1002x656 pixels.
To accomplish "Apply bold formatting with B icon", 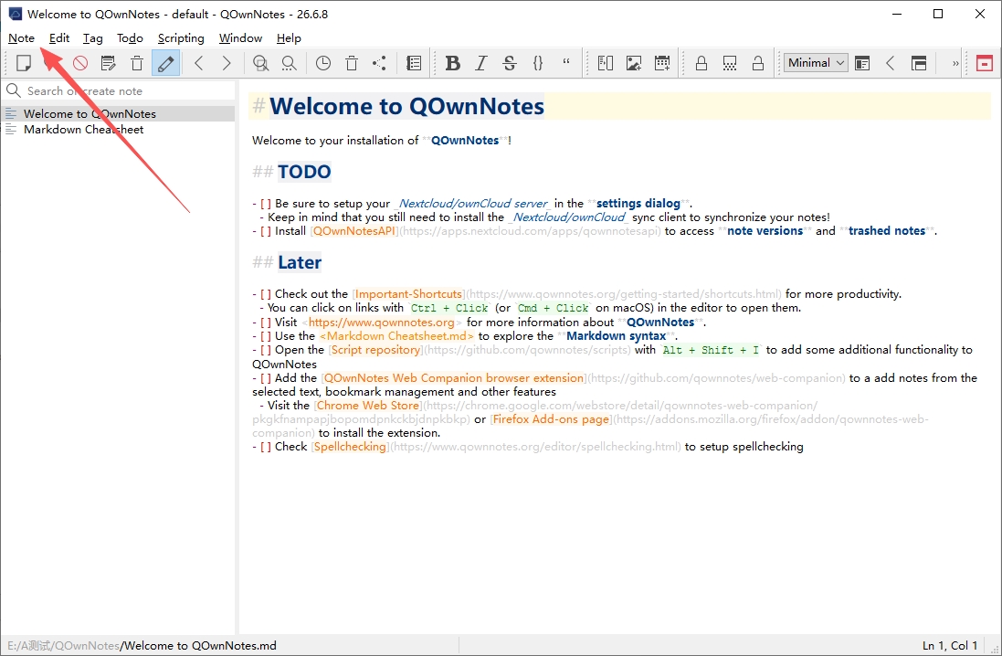I will tap(452, 63).
